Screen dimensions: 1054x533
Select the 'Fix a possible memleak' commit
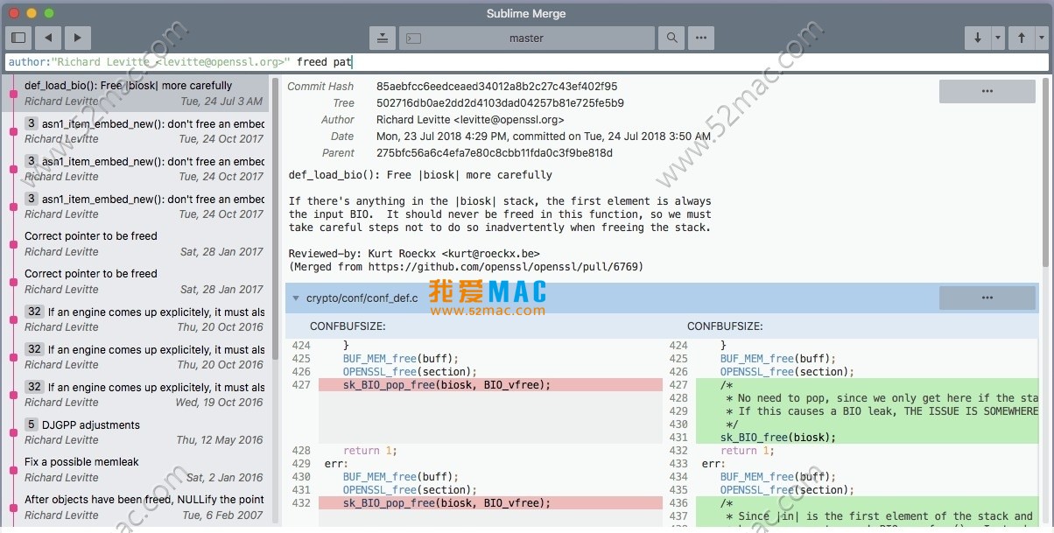pyautogui.click(x=135, y=469)
